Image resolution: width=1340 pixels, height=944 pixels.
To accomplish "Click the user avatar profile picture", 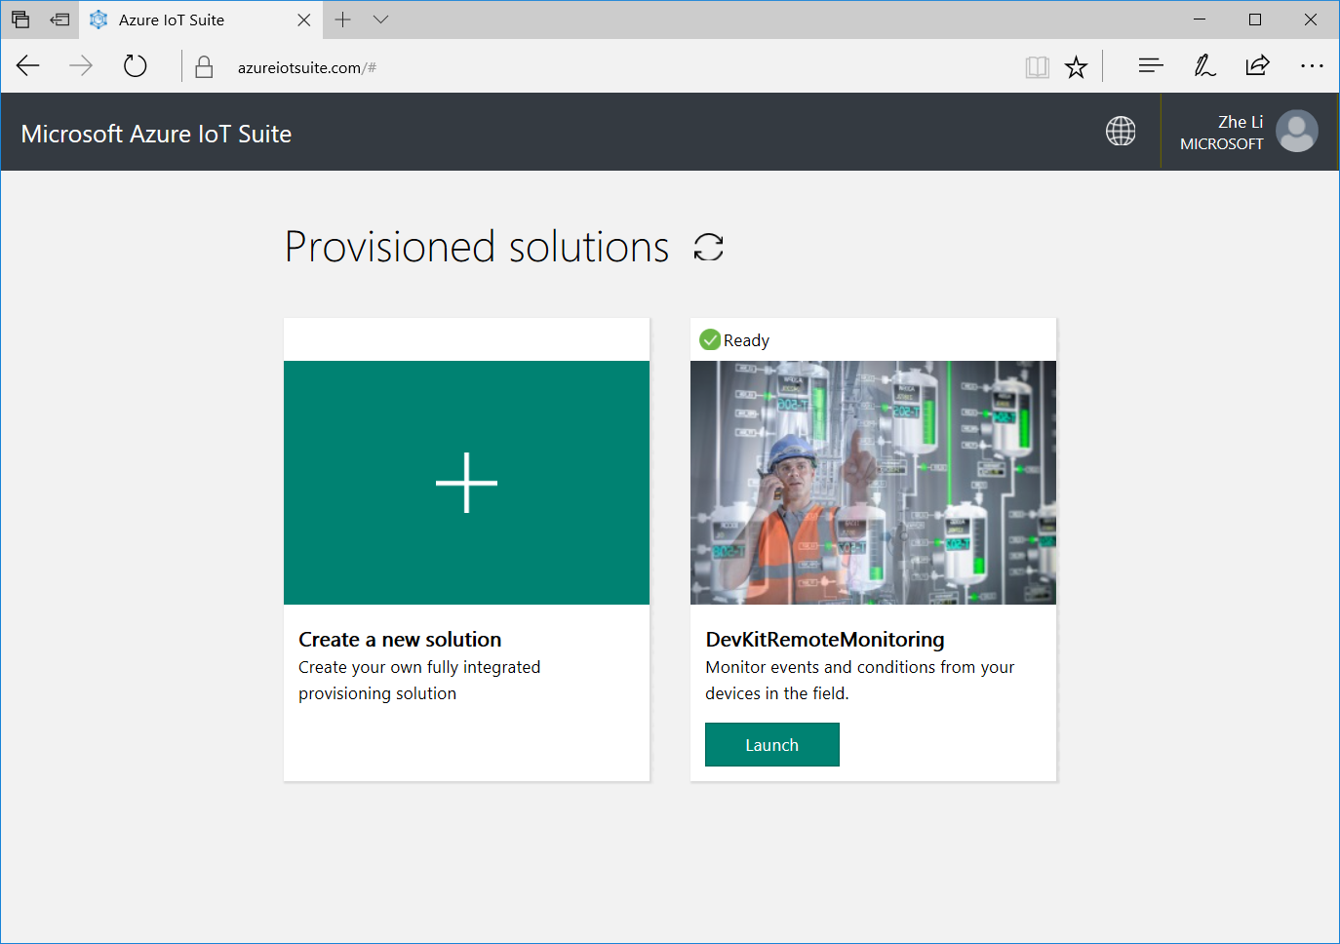I will 1296,131.
